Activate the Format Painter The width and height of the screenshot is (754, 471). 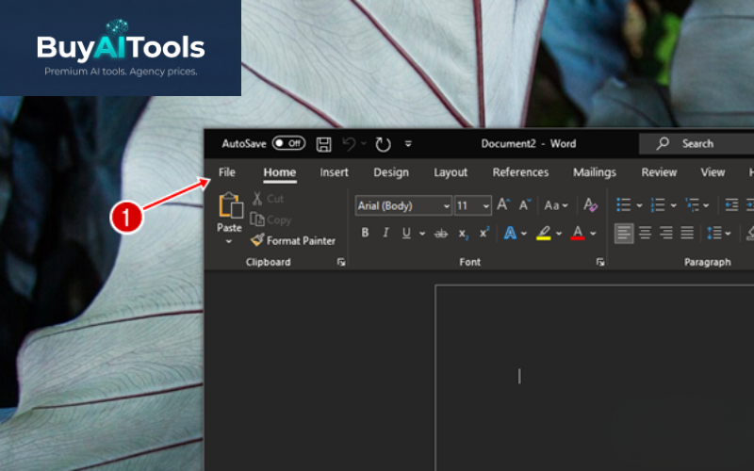click(x=293, y=240)
